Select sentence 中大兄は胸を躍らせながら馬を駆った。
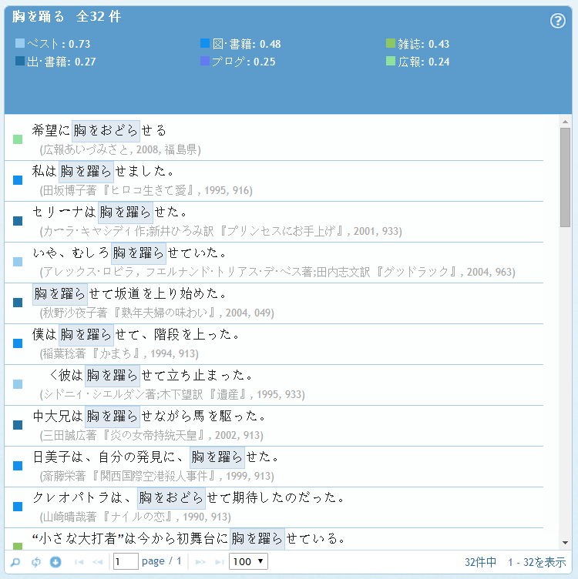This screenshot has width=578, height=579. [149, 416]
